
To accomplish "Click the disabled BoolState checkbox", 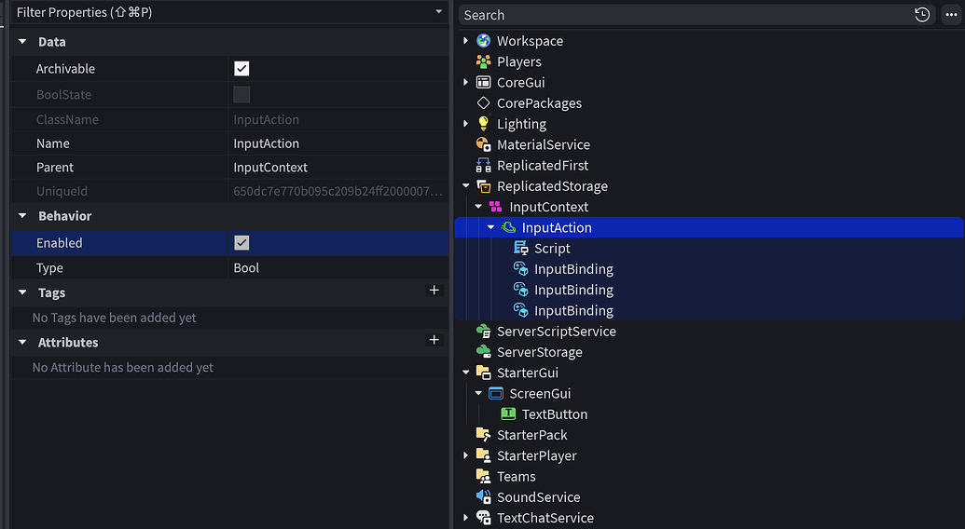I will coord(241,95).
